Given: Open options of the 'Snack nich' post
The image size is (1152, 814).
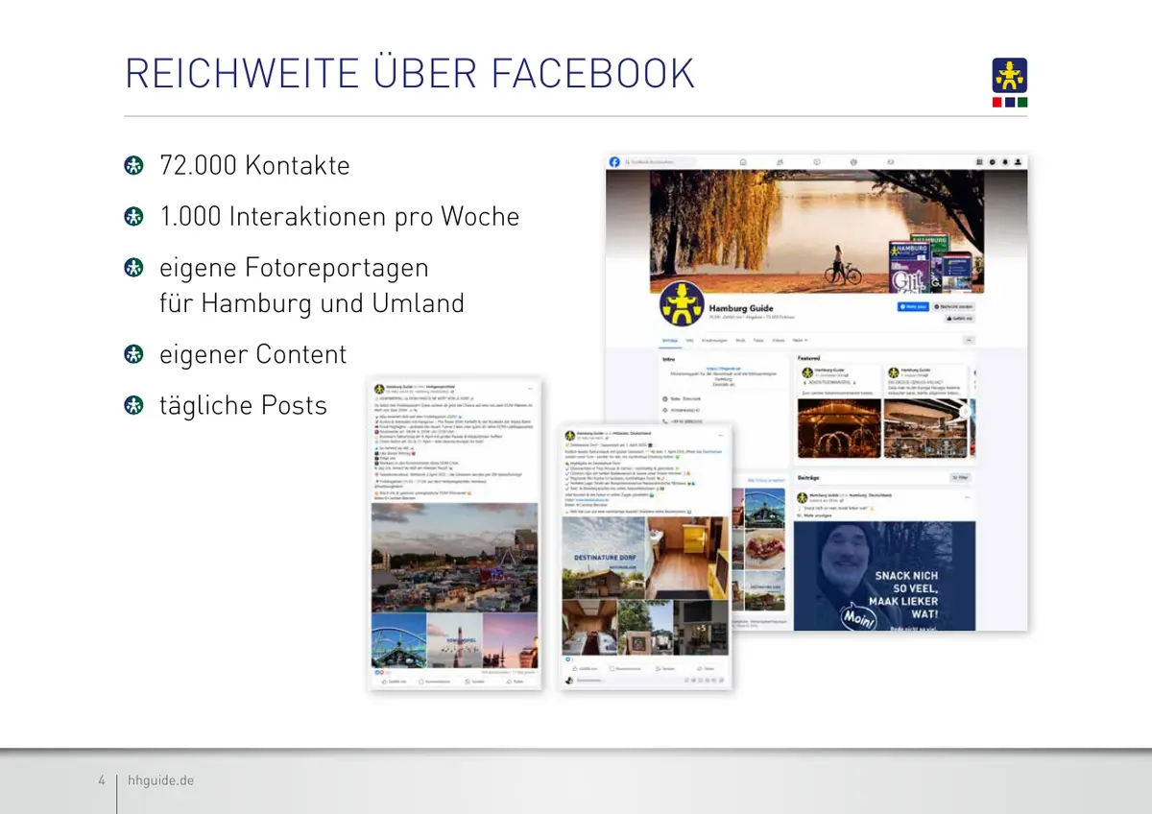Looking at the screenshot, I should [967, 496].
